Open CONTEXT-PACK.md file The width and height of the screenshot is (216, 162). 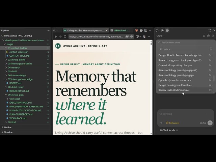click(x=19, y=56)
